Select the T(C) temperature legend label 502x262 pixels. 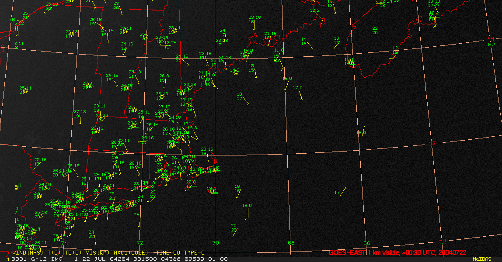tap(54, 253)
